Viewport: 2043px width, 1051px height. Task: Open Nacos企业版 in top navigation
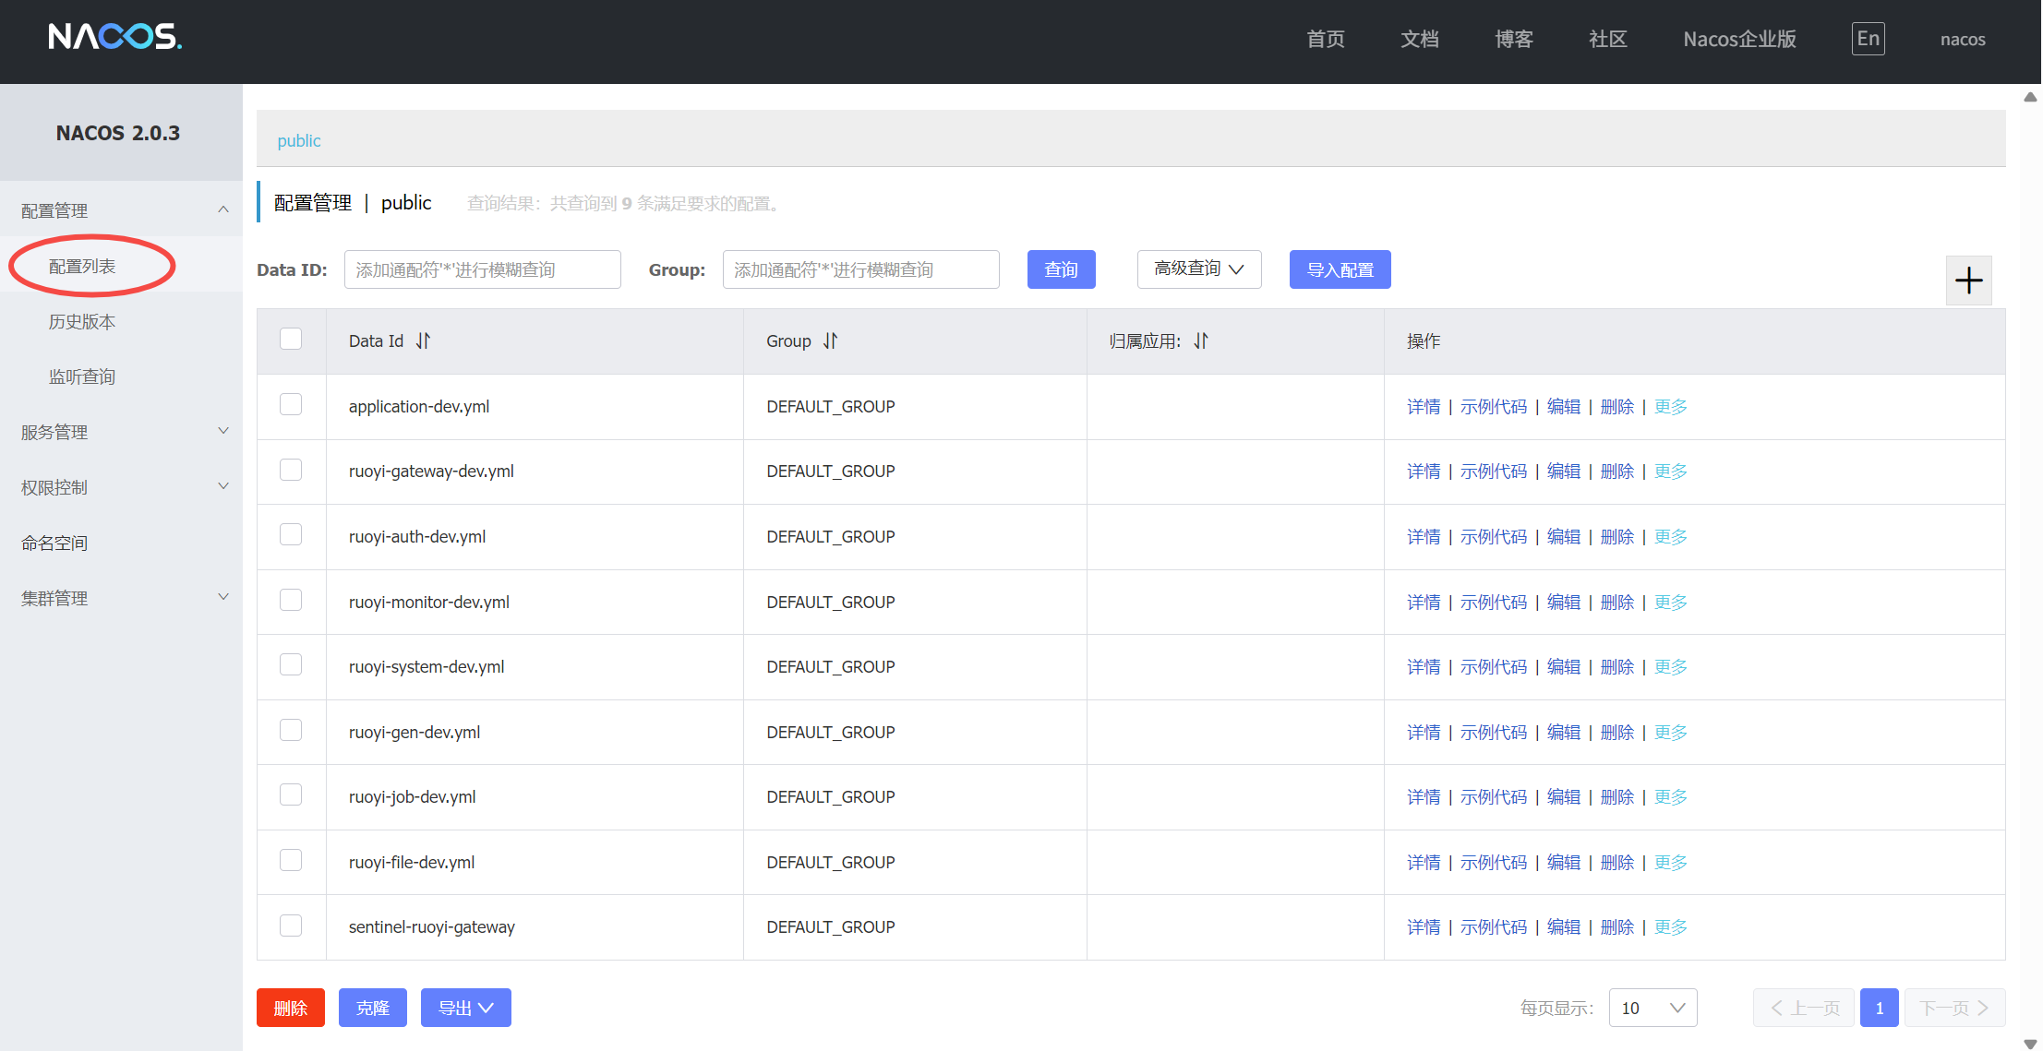[1739, 39]
